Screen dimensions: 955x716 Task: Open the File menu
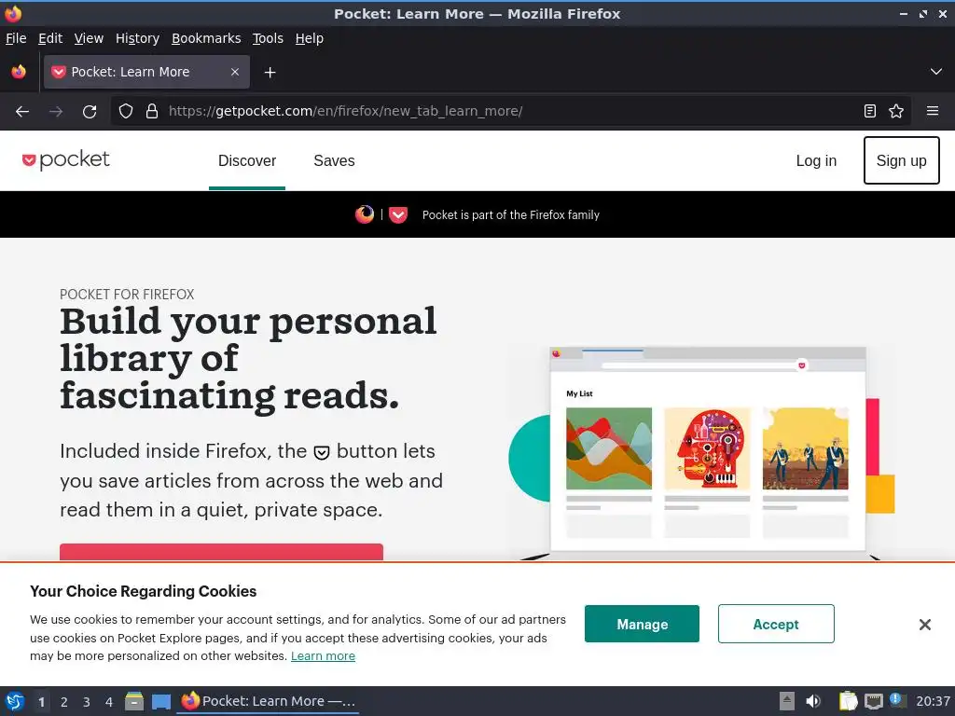[x=16, y=38]
